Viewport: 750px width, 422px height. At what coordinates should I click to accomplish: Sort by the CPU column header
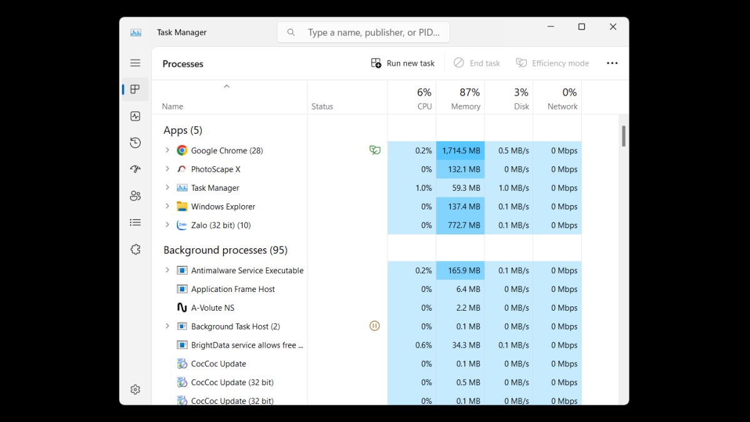(x=412, y=98)
